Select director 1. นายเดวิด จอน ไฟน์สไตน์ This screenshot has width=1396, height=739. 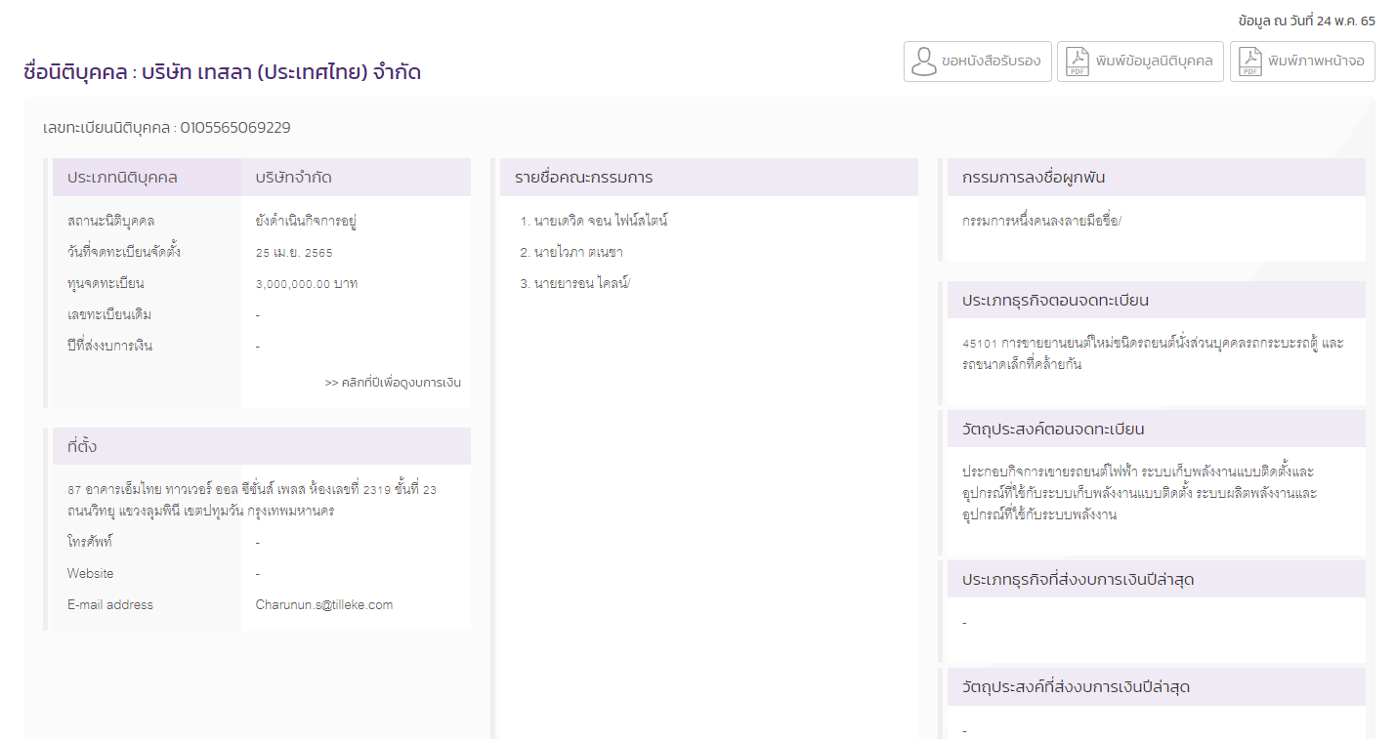[x=595, y=221]
